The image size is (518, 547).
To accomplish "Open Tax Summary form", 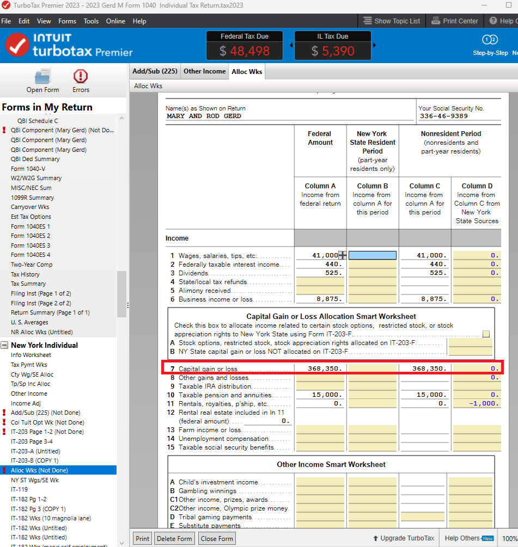I will pos(28,284).
